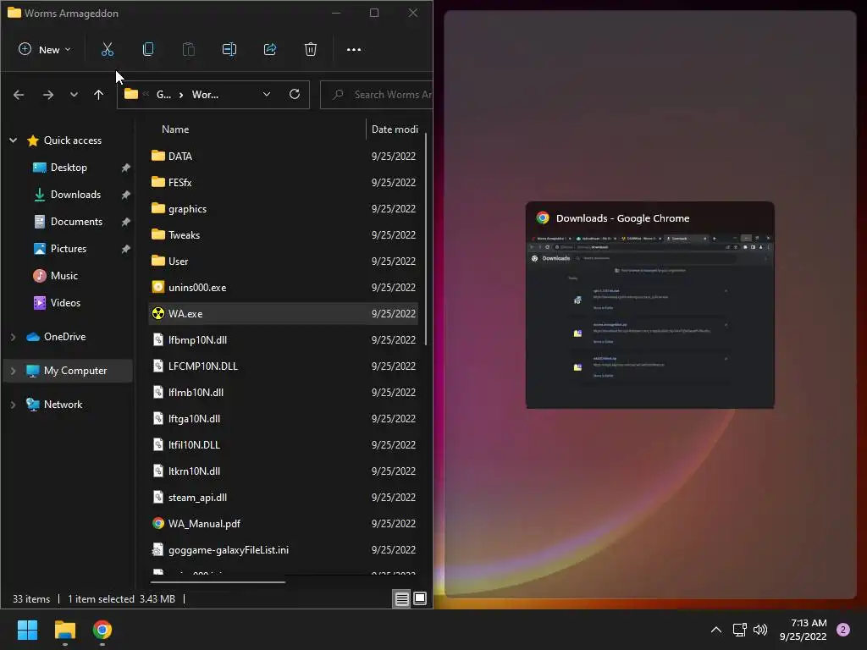867x650 pixels.
Task: Click the Rename icon in toolbar
Action: (229, 49)
